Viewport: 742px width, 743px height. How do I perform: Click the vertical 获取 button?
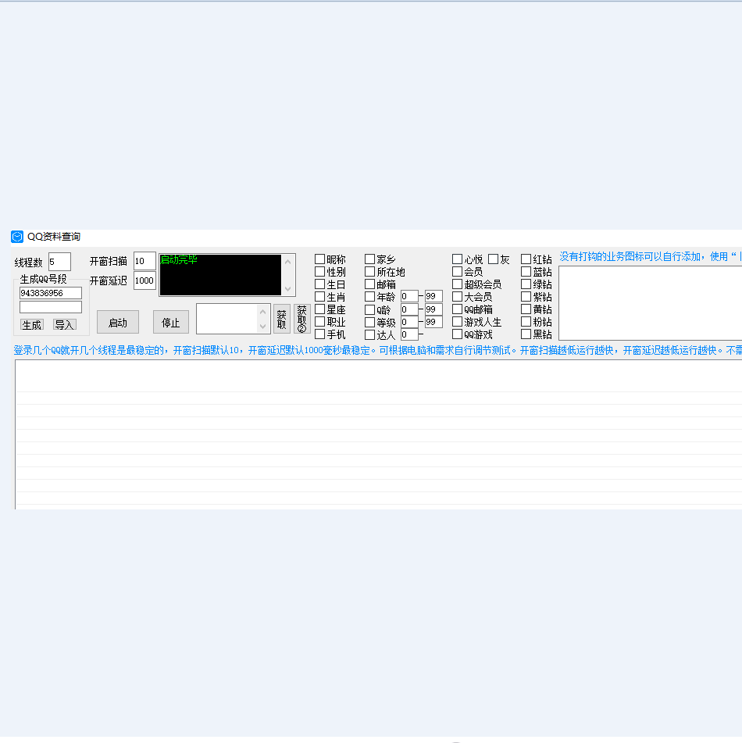281,319
